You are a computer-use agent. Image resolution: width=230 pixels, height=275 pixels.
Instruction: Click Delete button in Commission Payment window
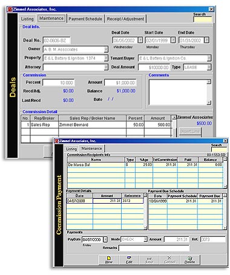click(x=189, y=260)
